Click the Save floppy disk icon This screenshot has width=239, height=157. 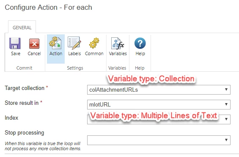click(15, 43)
